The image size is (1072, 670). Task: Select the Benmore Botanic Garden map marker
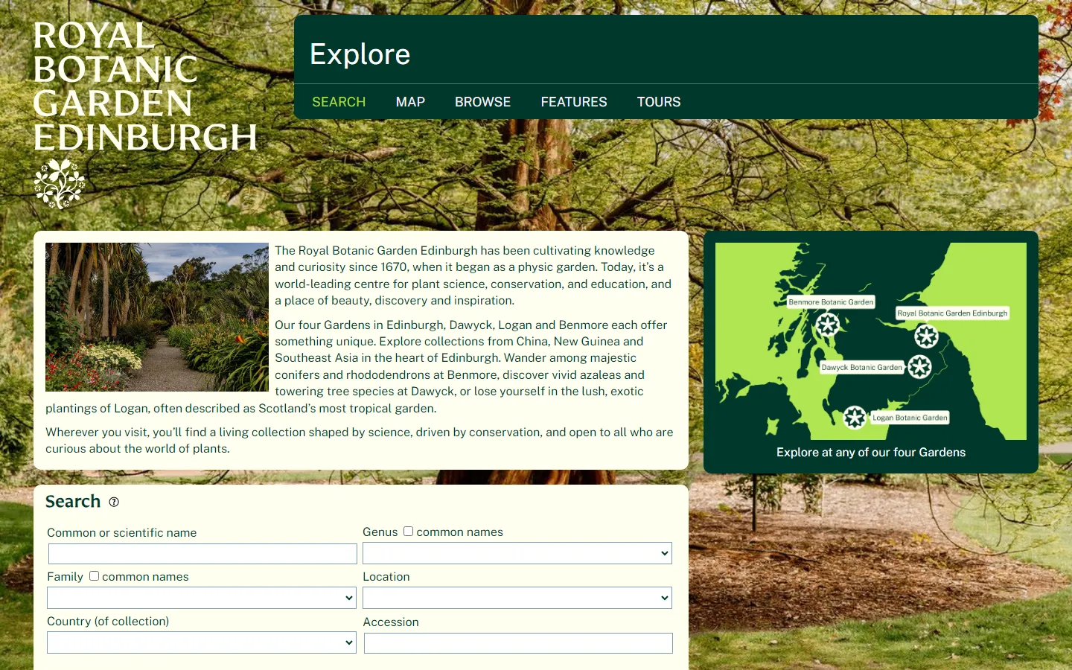pyautogui.click(x=828, y=325)
